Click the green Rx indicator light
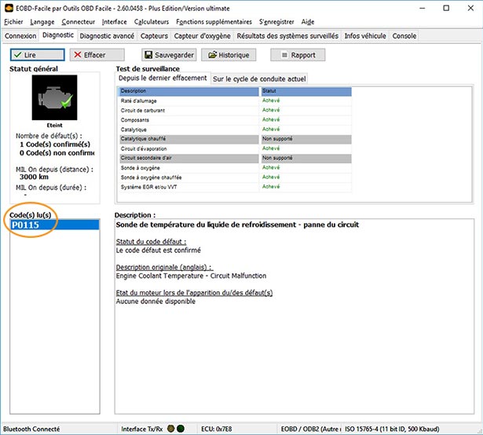This screenshot has width=483, height=435. click(x=181, y=429)
